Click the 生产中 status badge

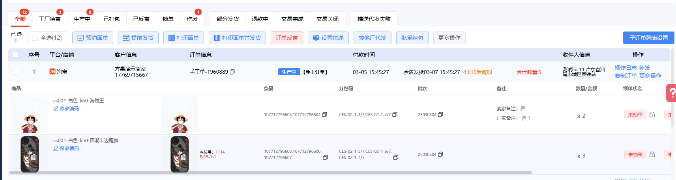[x=289, y=72]
